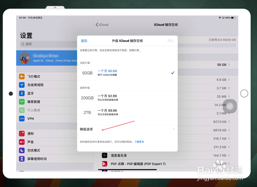The image size is (257, 187).
Task: Open Voice Memos 144.7 KB row chevron
Action: [229, 155]
